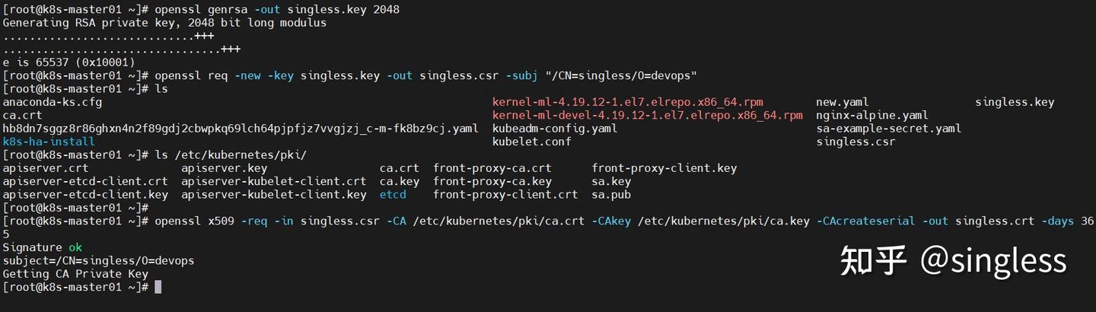Click new.yaml in the file listing
The height and width of the screenshot is (312, 1096).
click(x=842, y=102)
